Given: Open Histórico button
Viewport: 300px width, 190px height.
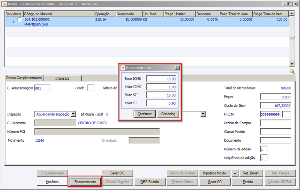Looking at the screenshot, I should 52,182.
